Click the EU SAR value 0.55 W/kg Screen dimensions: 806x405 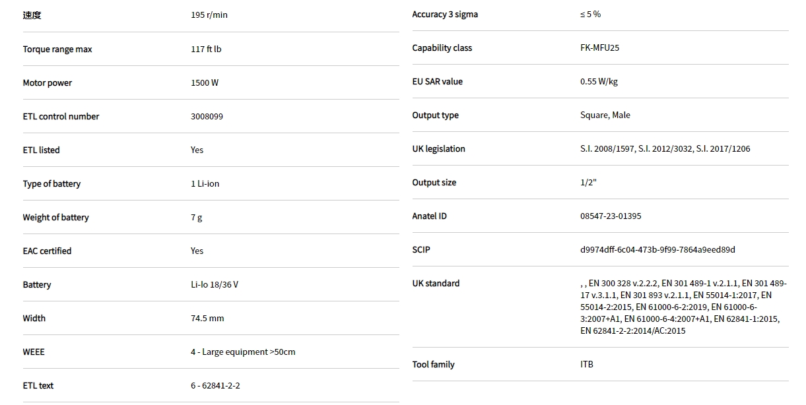(x=599, y=82)
